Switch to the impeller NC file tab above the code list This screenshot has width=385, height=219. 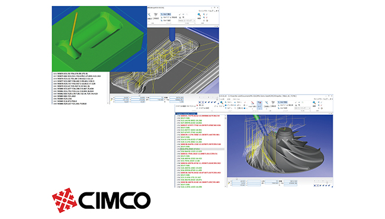pos(186,114)
